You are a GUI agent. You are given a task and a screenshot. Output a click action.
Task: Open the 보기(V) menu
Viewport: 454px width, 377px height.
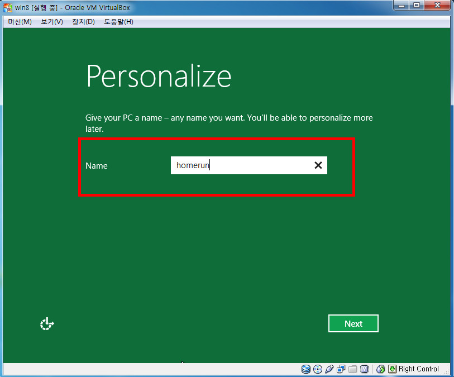click(x=52, y=22)
